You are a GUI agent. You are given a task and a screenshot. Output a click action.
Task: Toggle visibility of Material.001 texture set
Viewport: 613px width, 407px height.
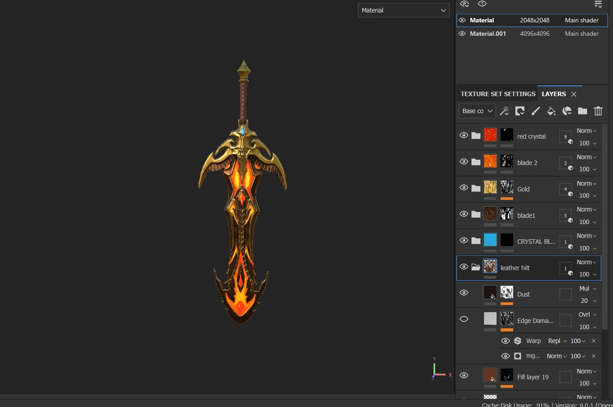tap(462, 34)
